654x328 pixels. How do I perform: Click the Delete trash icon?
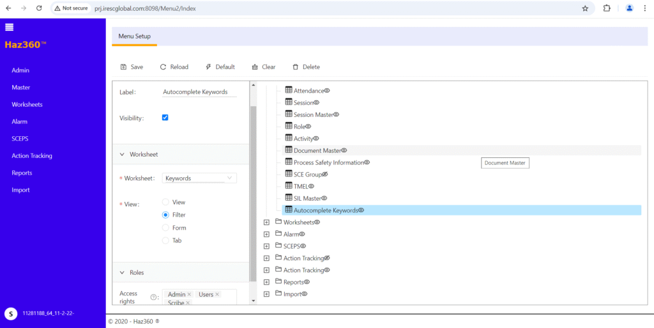(x=295, y=67)
